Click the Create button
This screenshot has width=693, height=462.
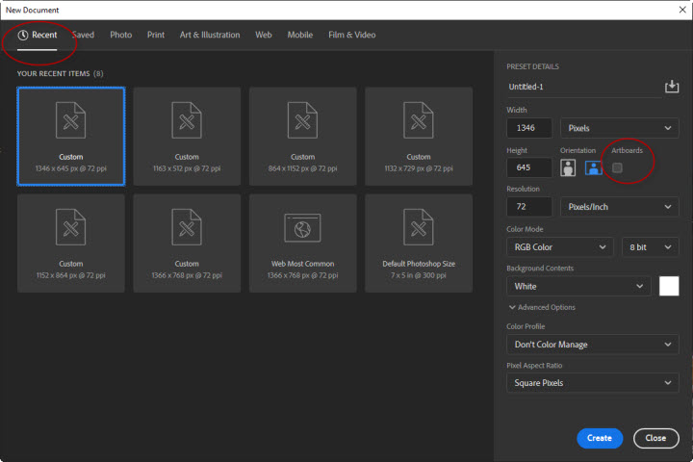[x=600, y=438]
